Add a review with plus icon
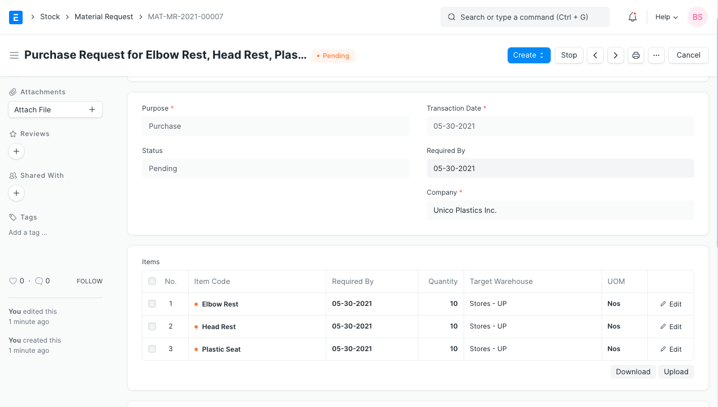The image size is (718, 407). 16,151
